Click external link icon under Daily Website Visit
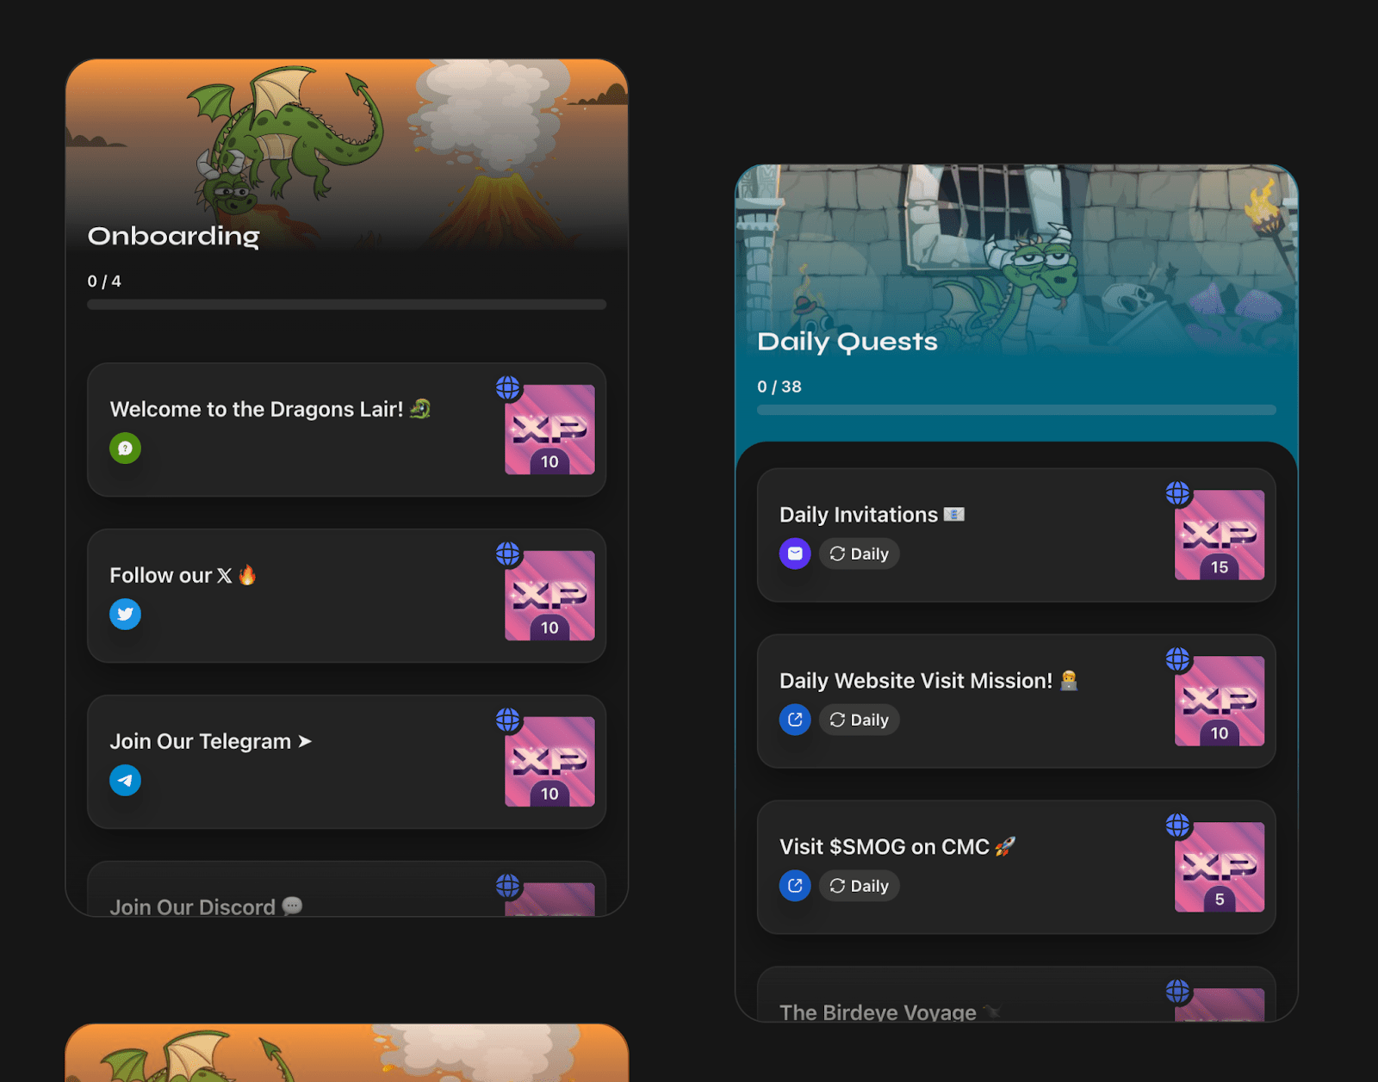The width and height of the screenshot is (1378, 1082). [x=795, y=720]
